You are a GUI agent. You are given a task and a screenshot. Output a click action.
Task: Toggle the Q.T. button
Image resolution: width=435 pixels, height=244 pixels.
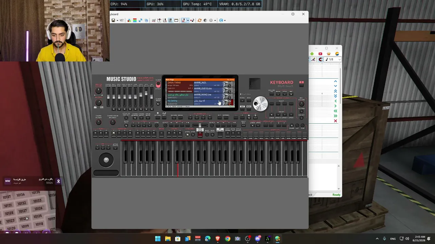pyautogui.click(x=219, y=118)
